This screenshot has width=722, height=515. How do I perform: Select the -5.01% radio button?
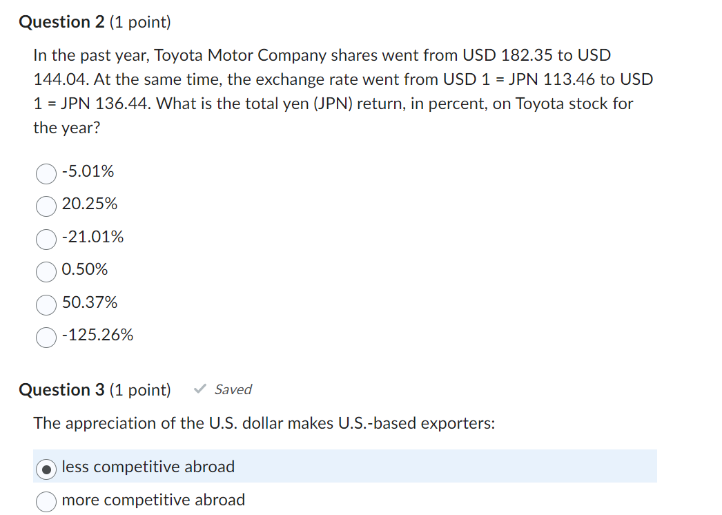46,173
